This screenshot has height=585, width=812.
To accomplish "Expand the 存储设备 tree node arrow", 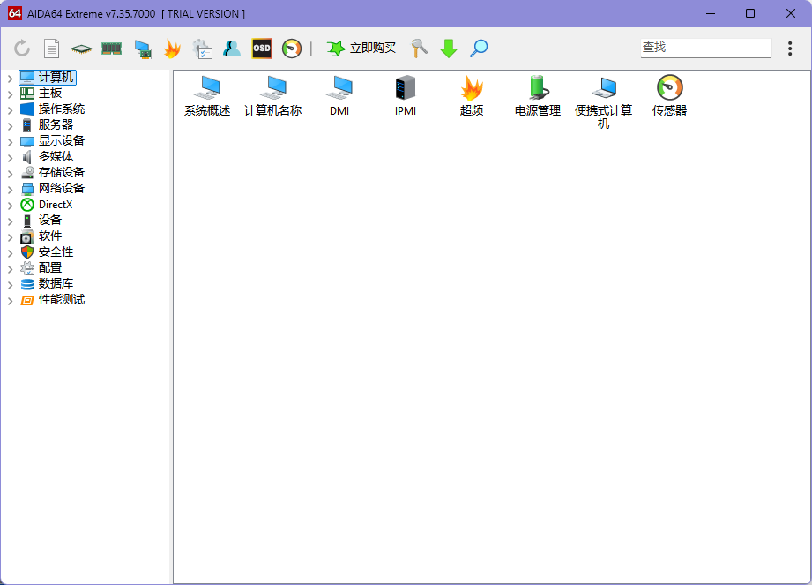I will pyautogui.click(x=10, y=173).
